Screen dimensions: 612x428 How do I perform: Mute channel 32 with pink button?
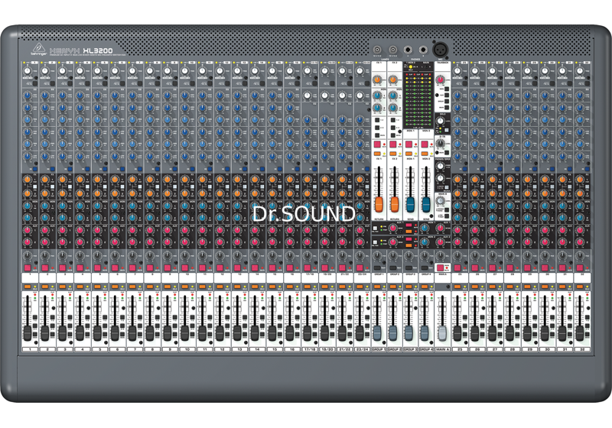(580, 268)
